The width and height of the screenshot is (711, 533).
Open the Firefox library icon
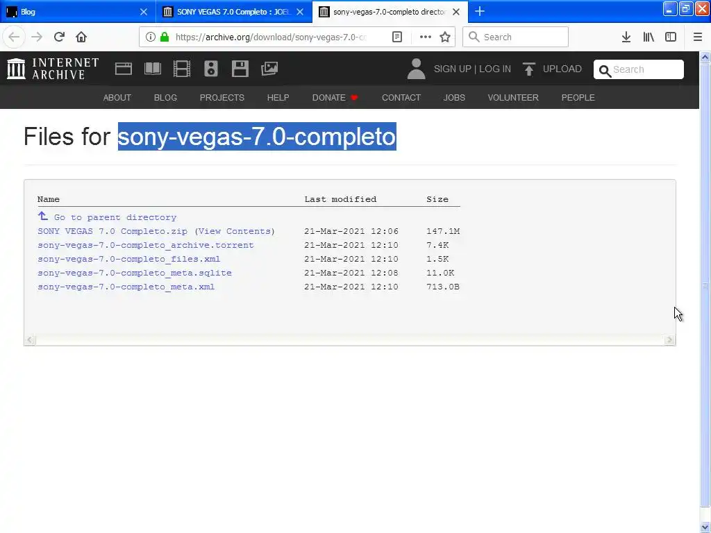(649, 37)
